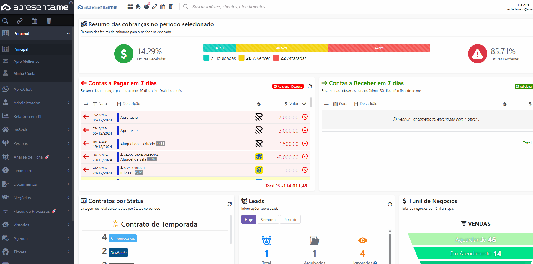Click the calendar icon in top toolbar
The height and width of the screenshot is (264, 533).
click(x=163, y=7)
